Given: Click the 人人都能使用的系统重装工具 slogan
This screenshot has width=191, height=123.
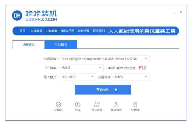Looking at the screenshot, I should tap(142, 31).
